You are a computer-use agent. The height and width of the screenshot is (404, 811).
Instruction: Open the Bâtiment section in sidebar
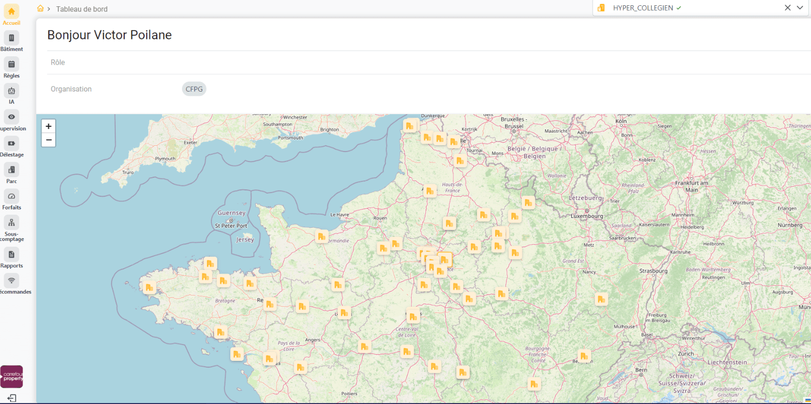click(12, 38)
